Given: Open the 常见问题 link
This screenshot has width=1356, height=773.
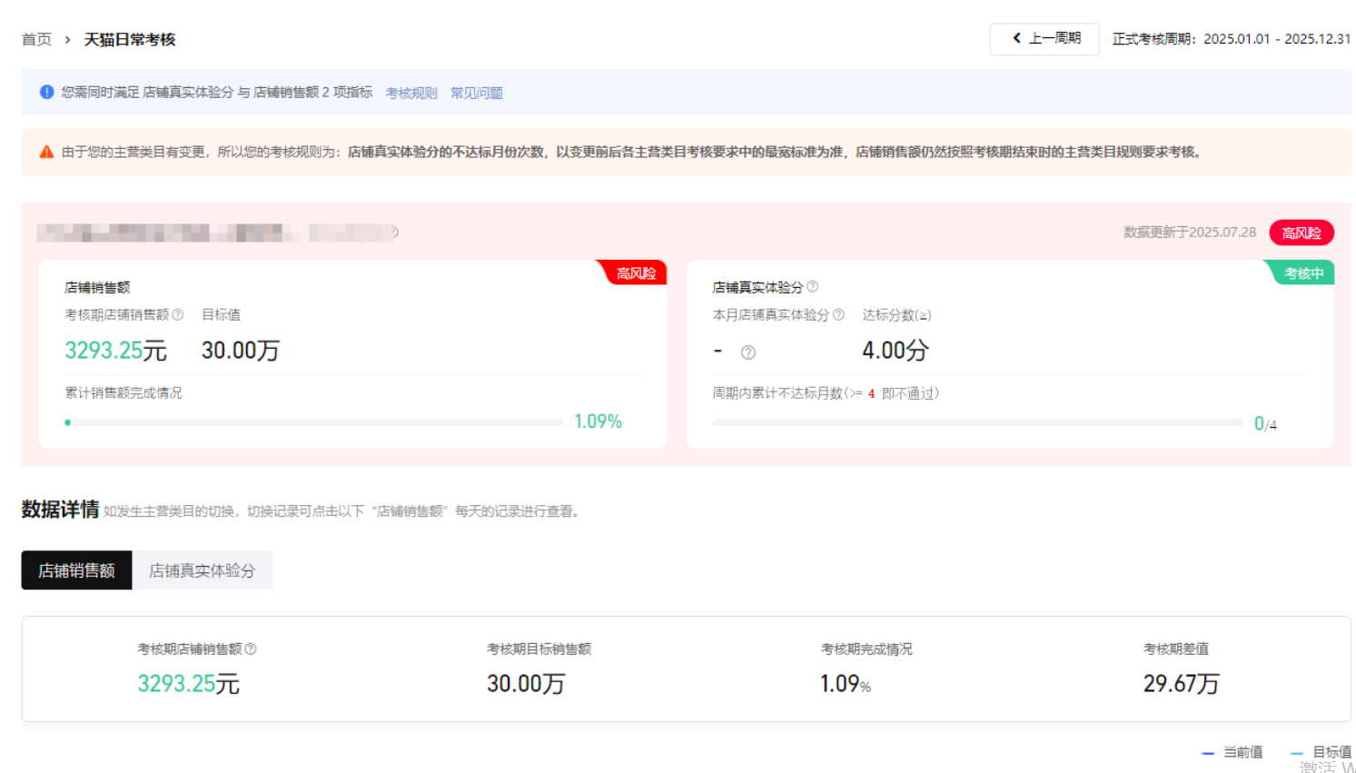Looking at the screenshot, I should coord(476,93).
